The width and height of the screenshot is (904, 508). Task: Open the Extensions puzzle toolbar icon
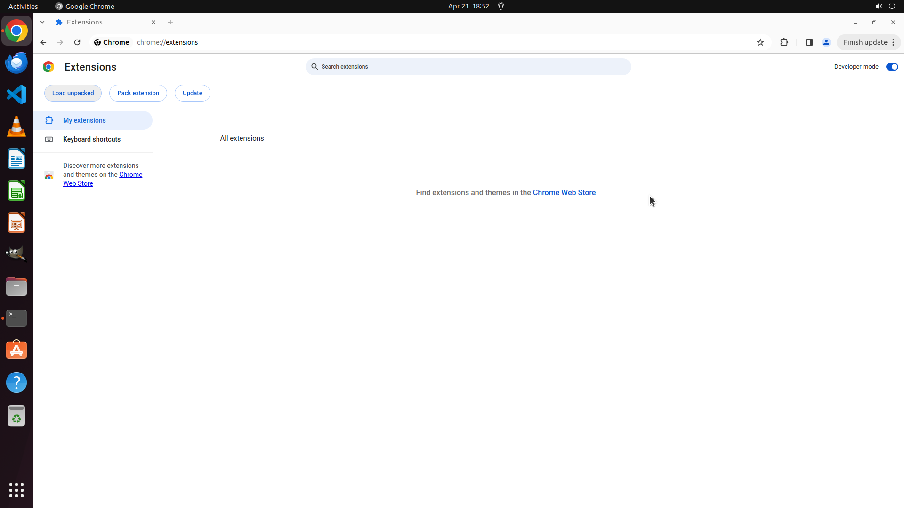click(784, 42)
